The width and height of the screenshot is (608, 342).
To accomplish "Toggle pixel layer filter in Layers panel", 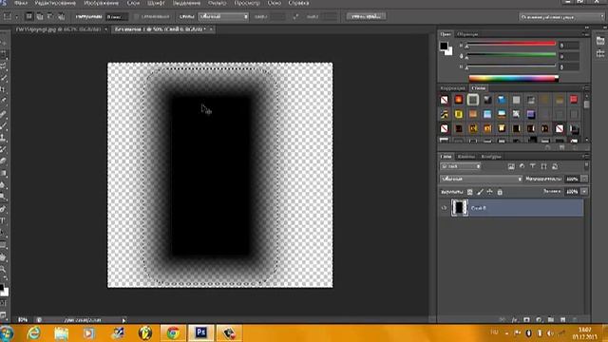I will point(511,166).
